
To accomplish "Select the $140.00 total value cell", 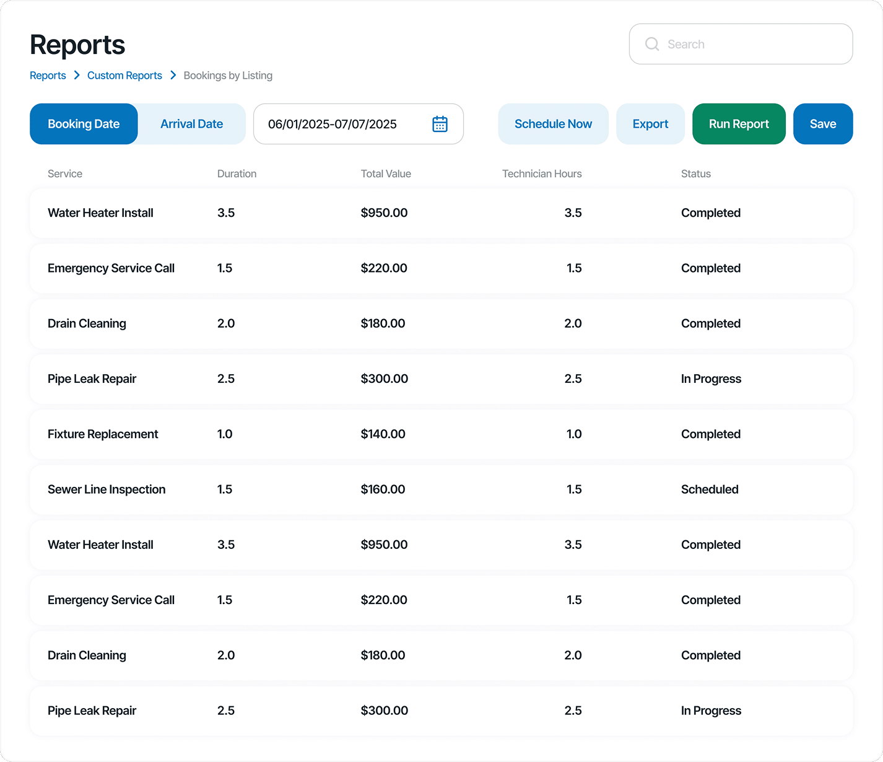I will pos(383,434).
